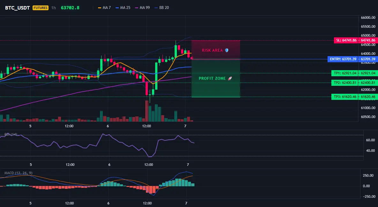Click the rocket icon beside PROFIT ZONE
This screenshot has height=207, width=378.
[x=230, y=78]
